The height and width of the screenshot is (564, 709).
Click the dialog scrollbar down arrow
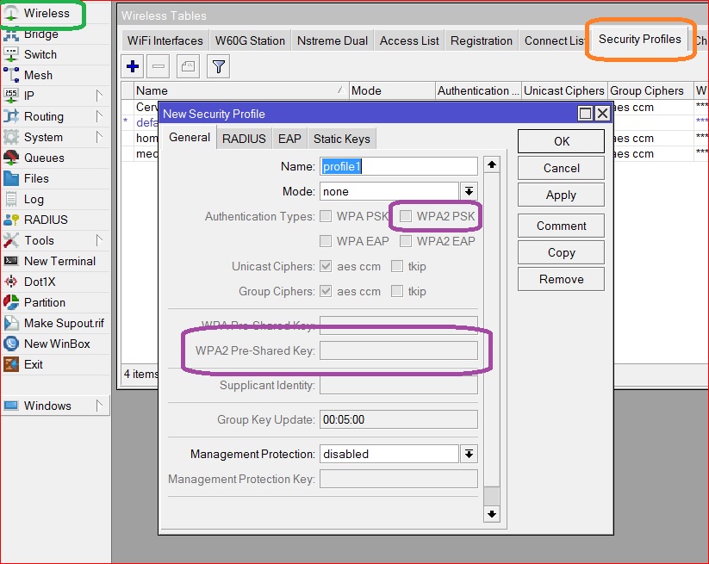coord(492,514)
